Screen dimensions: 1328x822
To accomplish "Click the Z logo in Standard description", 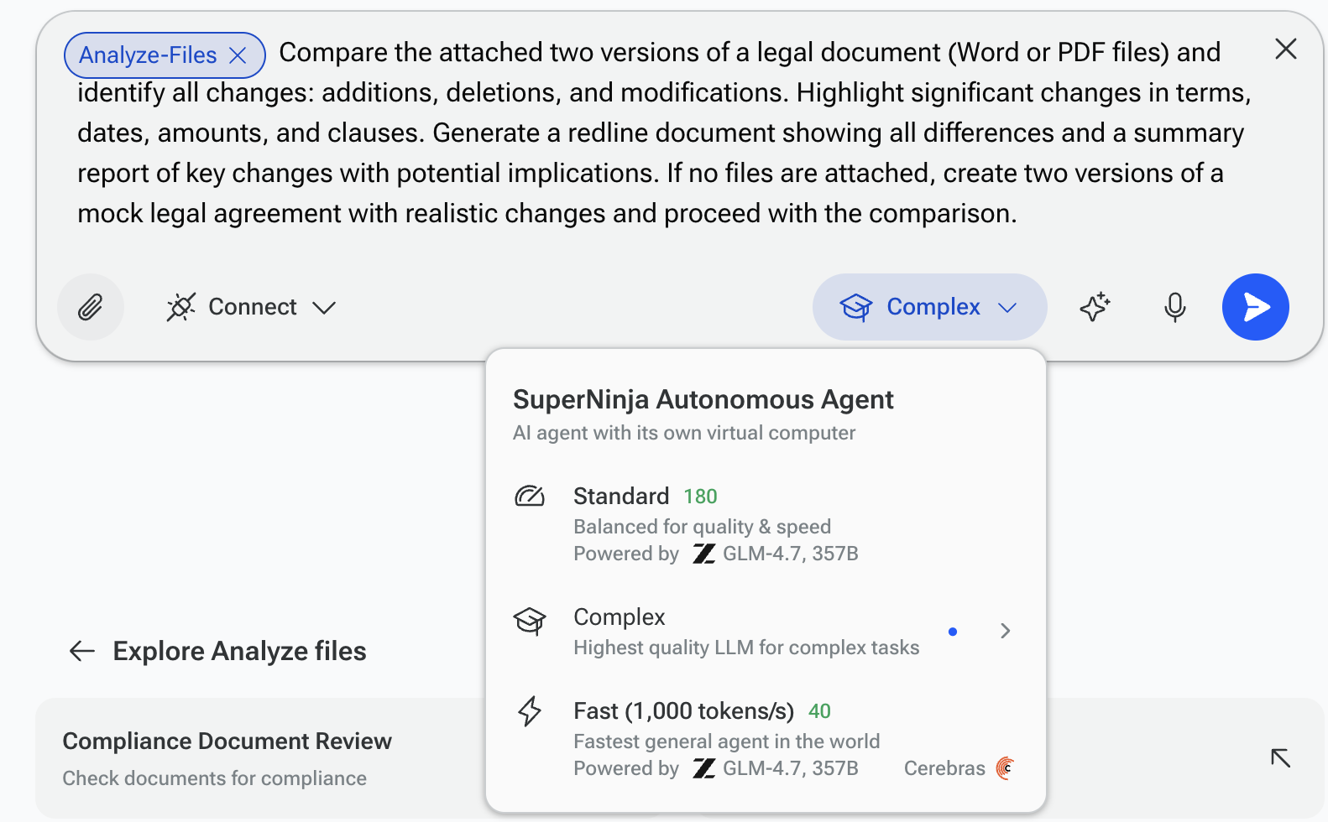I will [703, 554].
